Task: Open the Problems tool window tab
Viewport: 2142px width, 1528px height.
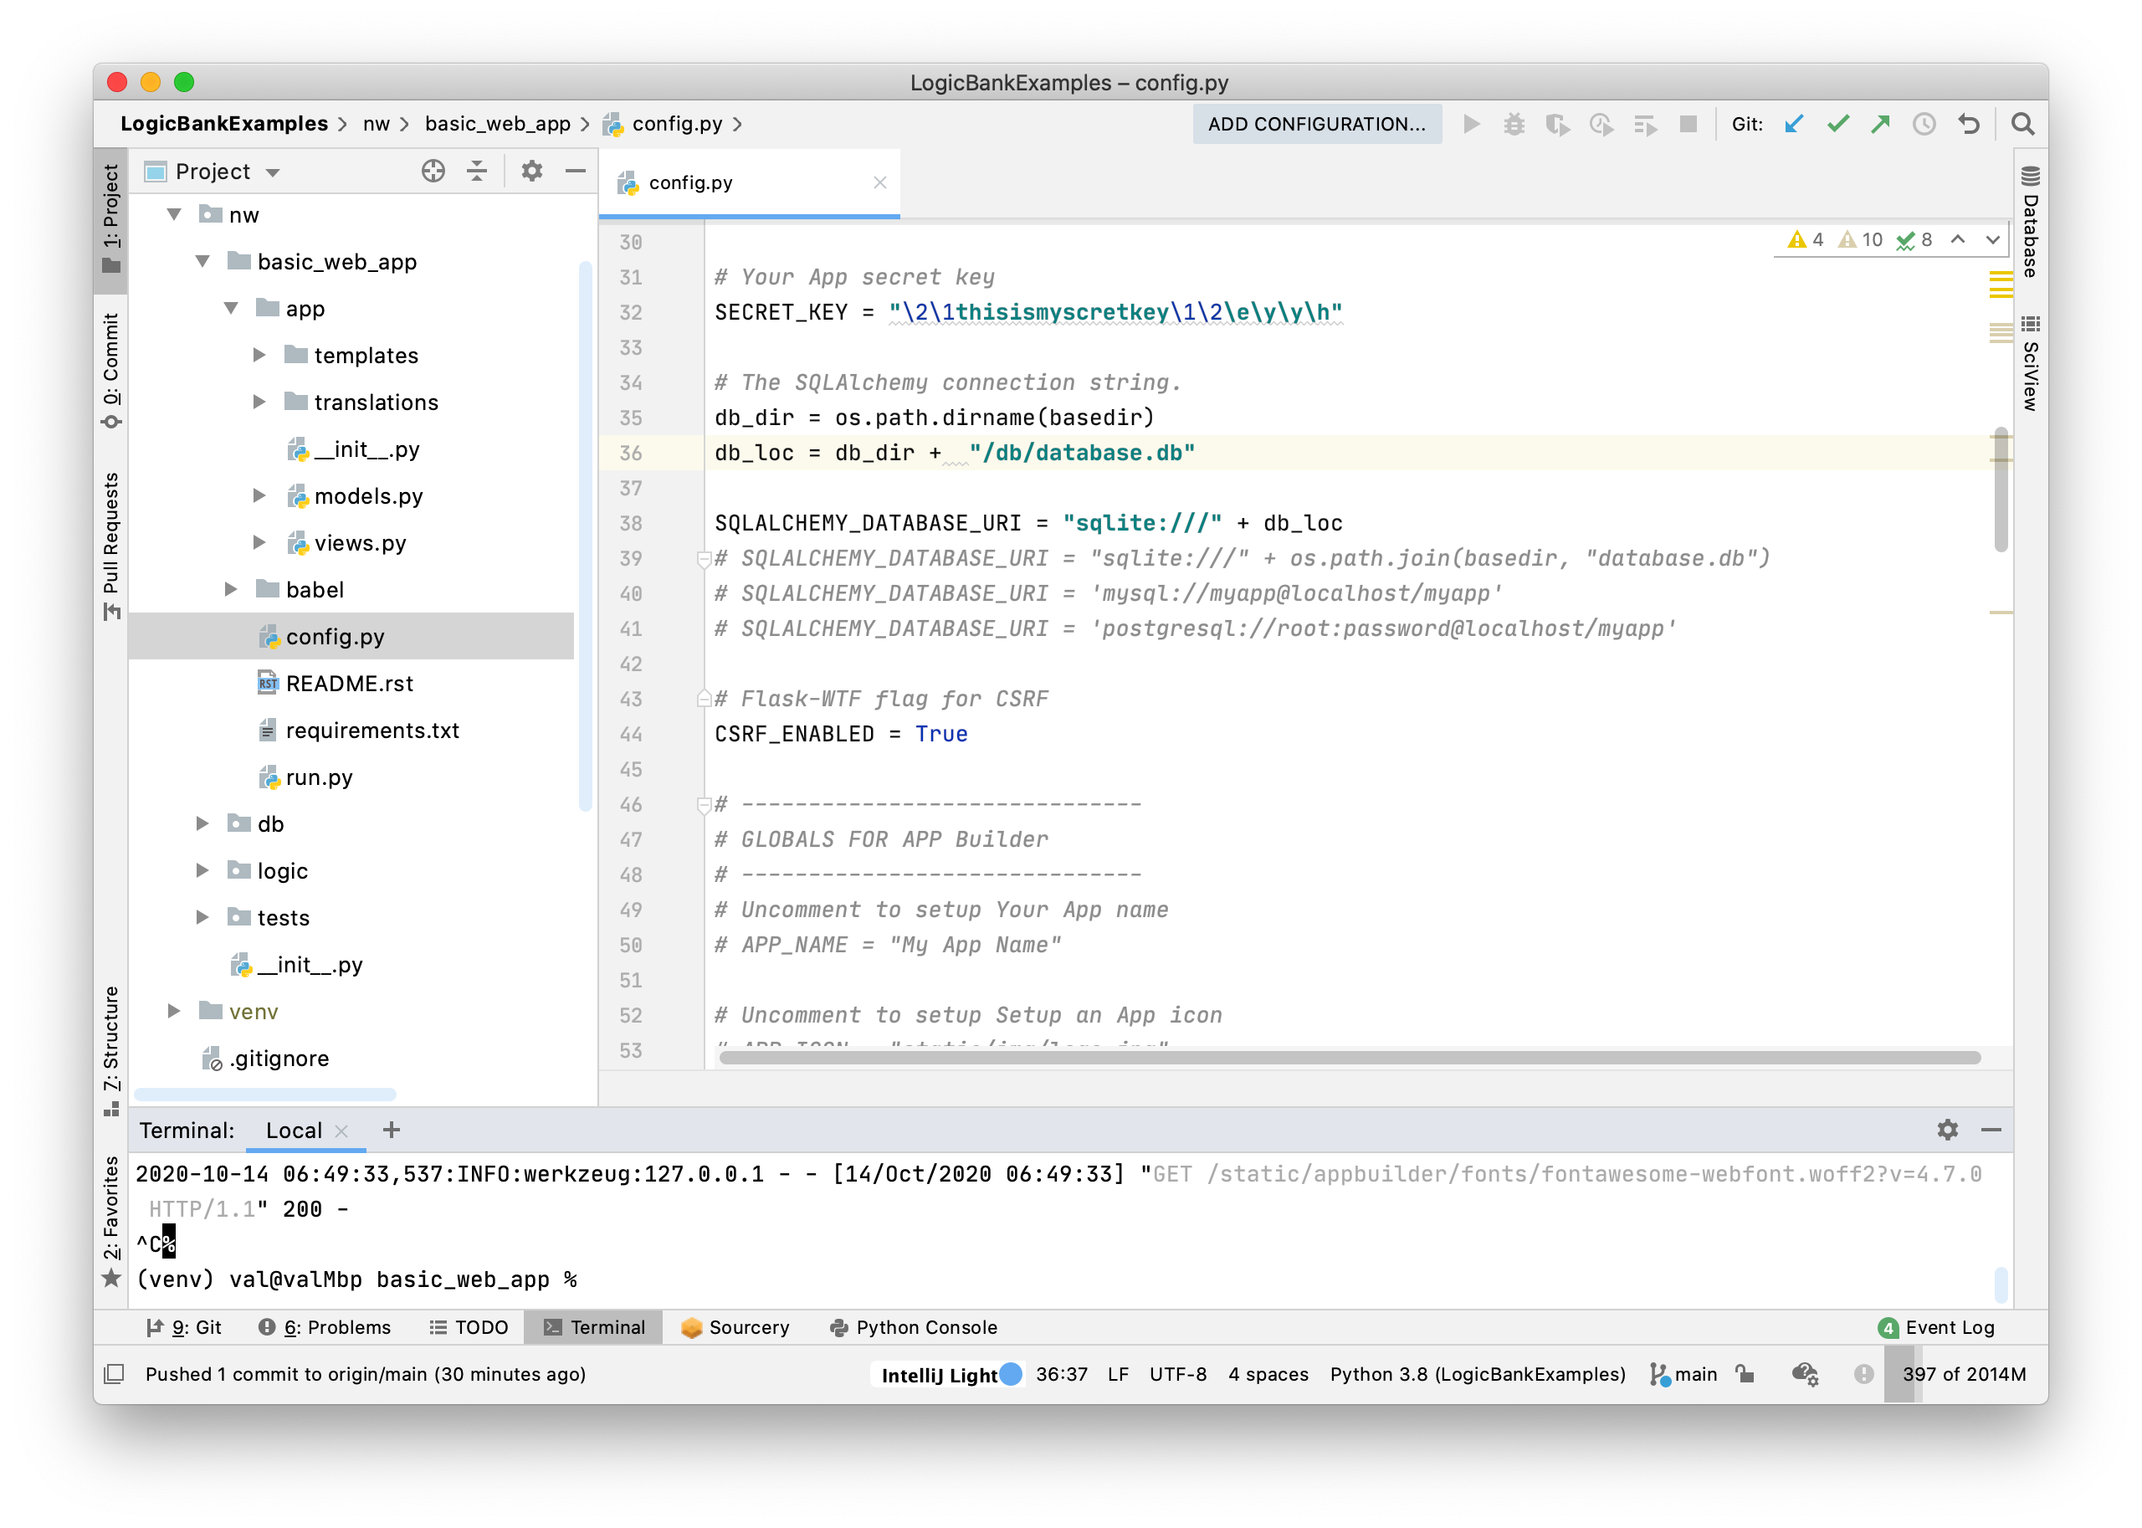Action: (325, 1326)
